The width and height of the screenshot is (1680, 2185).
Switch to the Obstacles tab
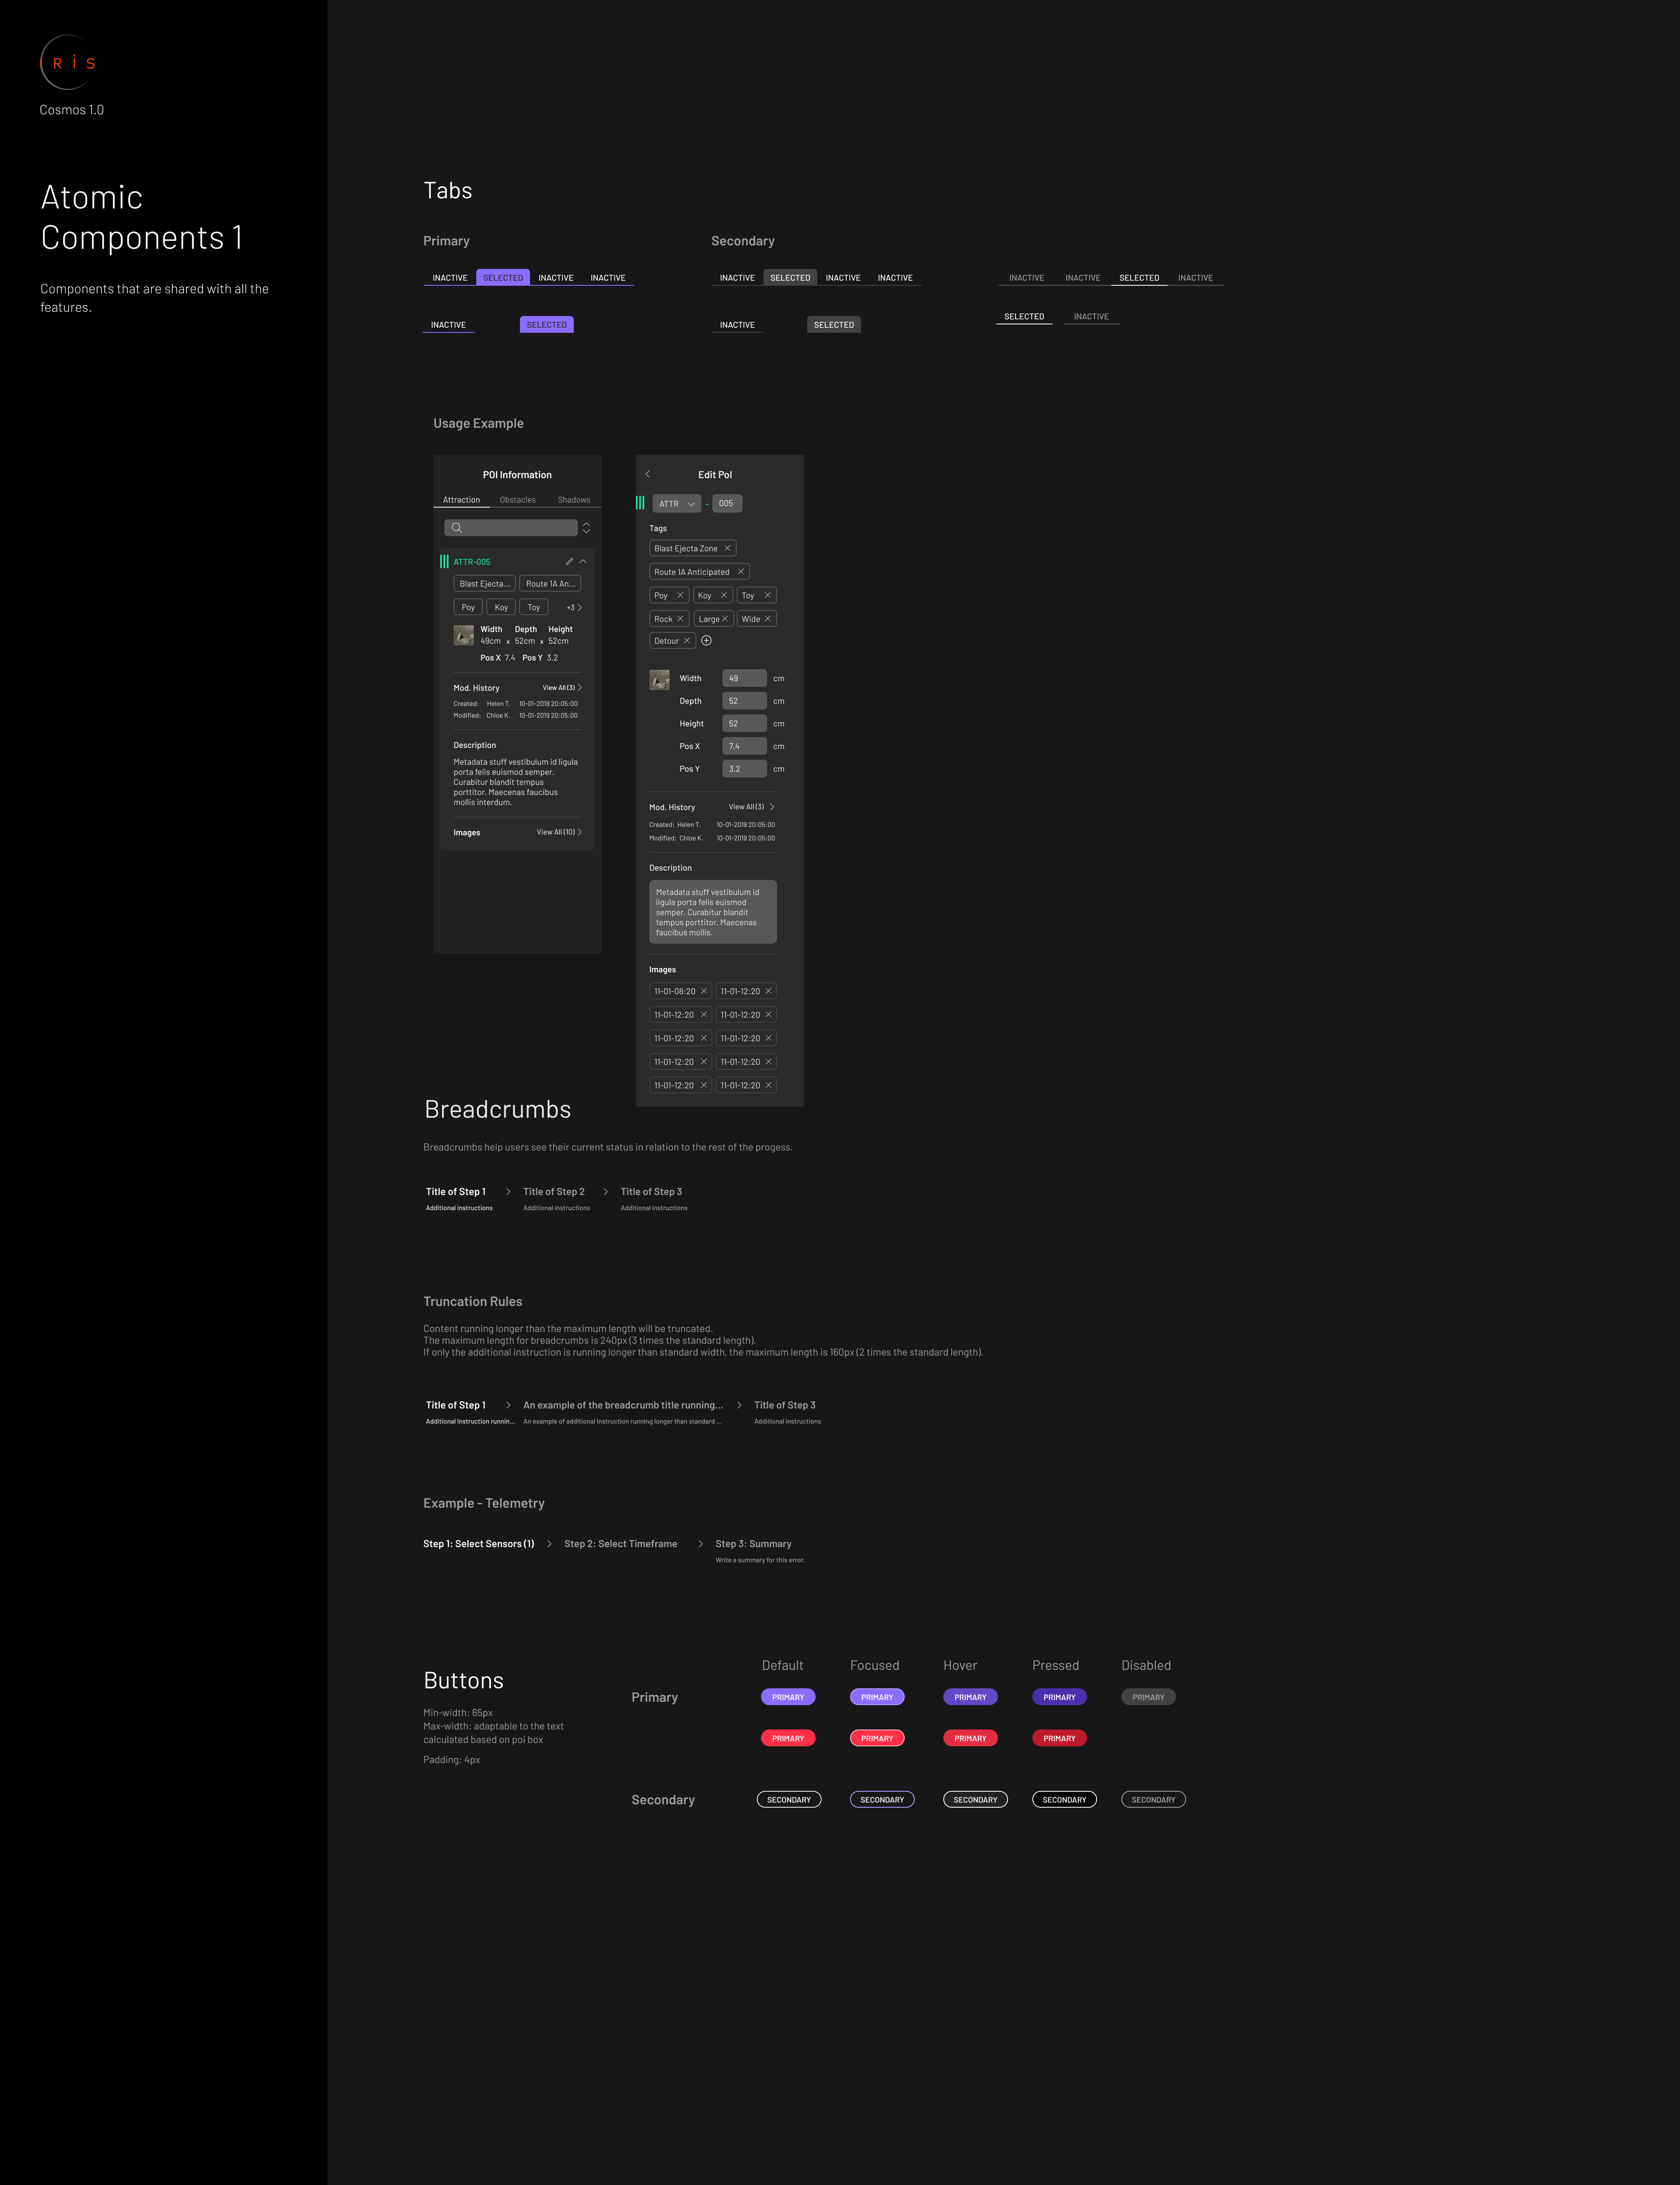pyautogui.click(x=517, y=499)
